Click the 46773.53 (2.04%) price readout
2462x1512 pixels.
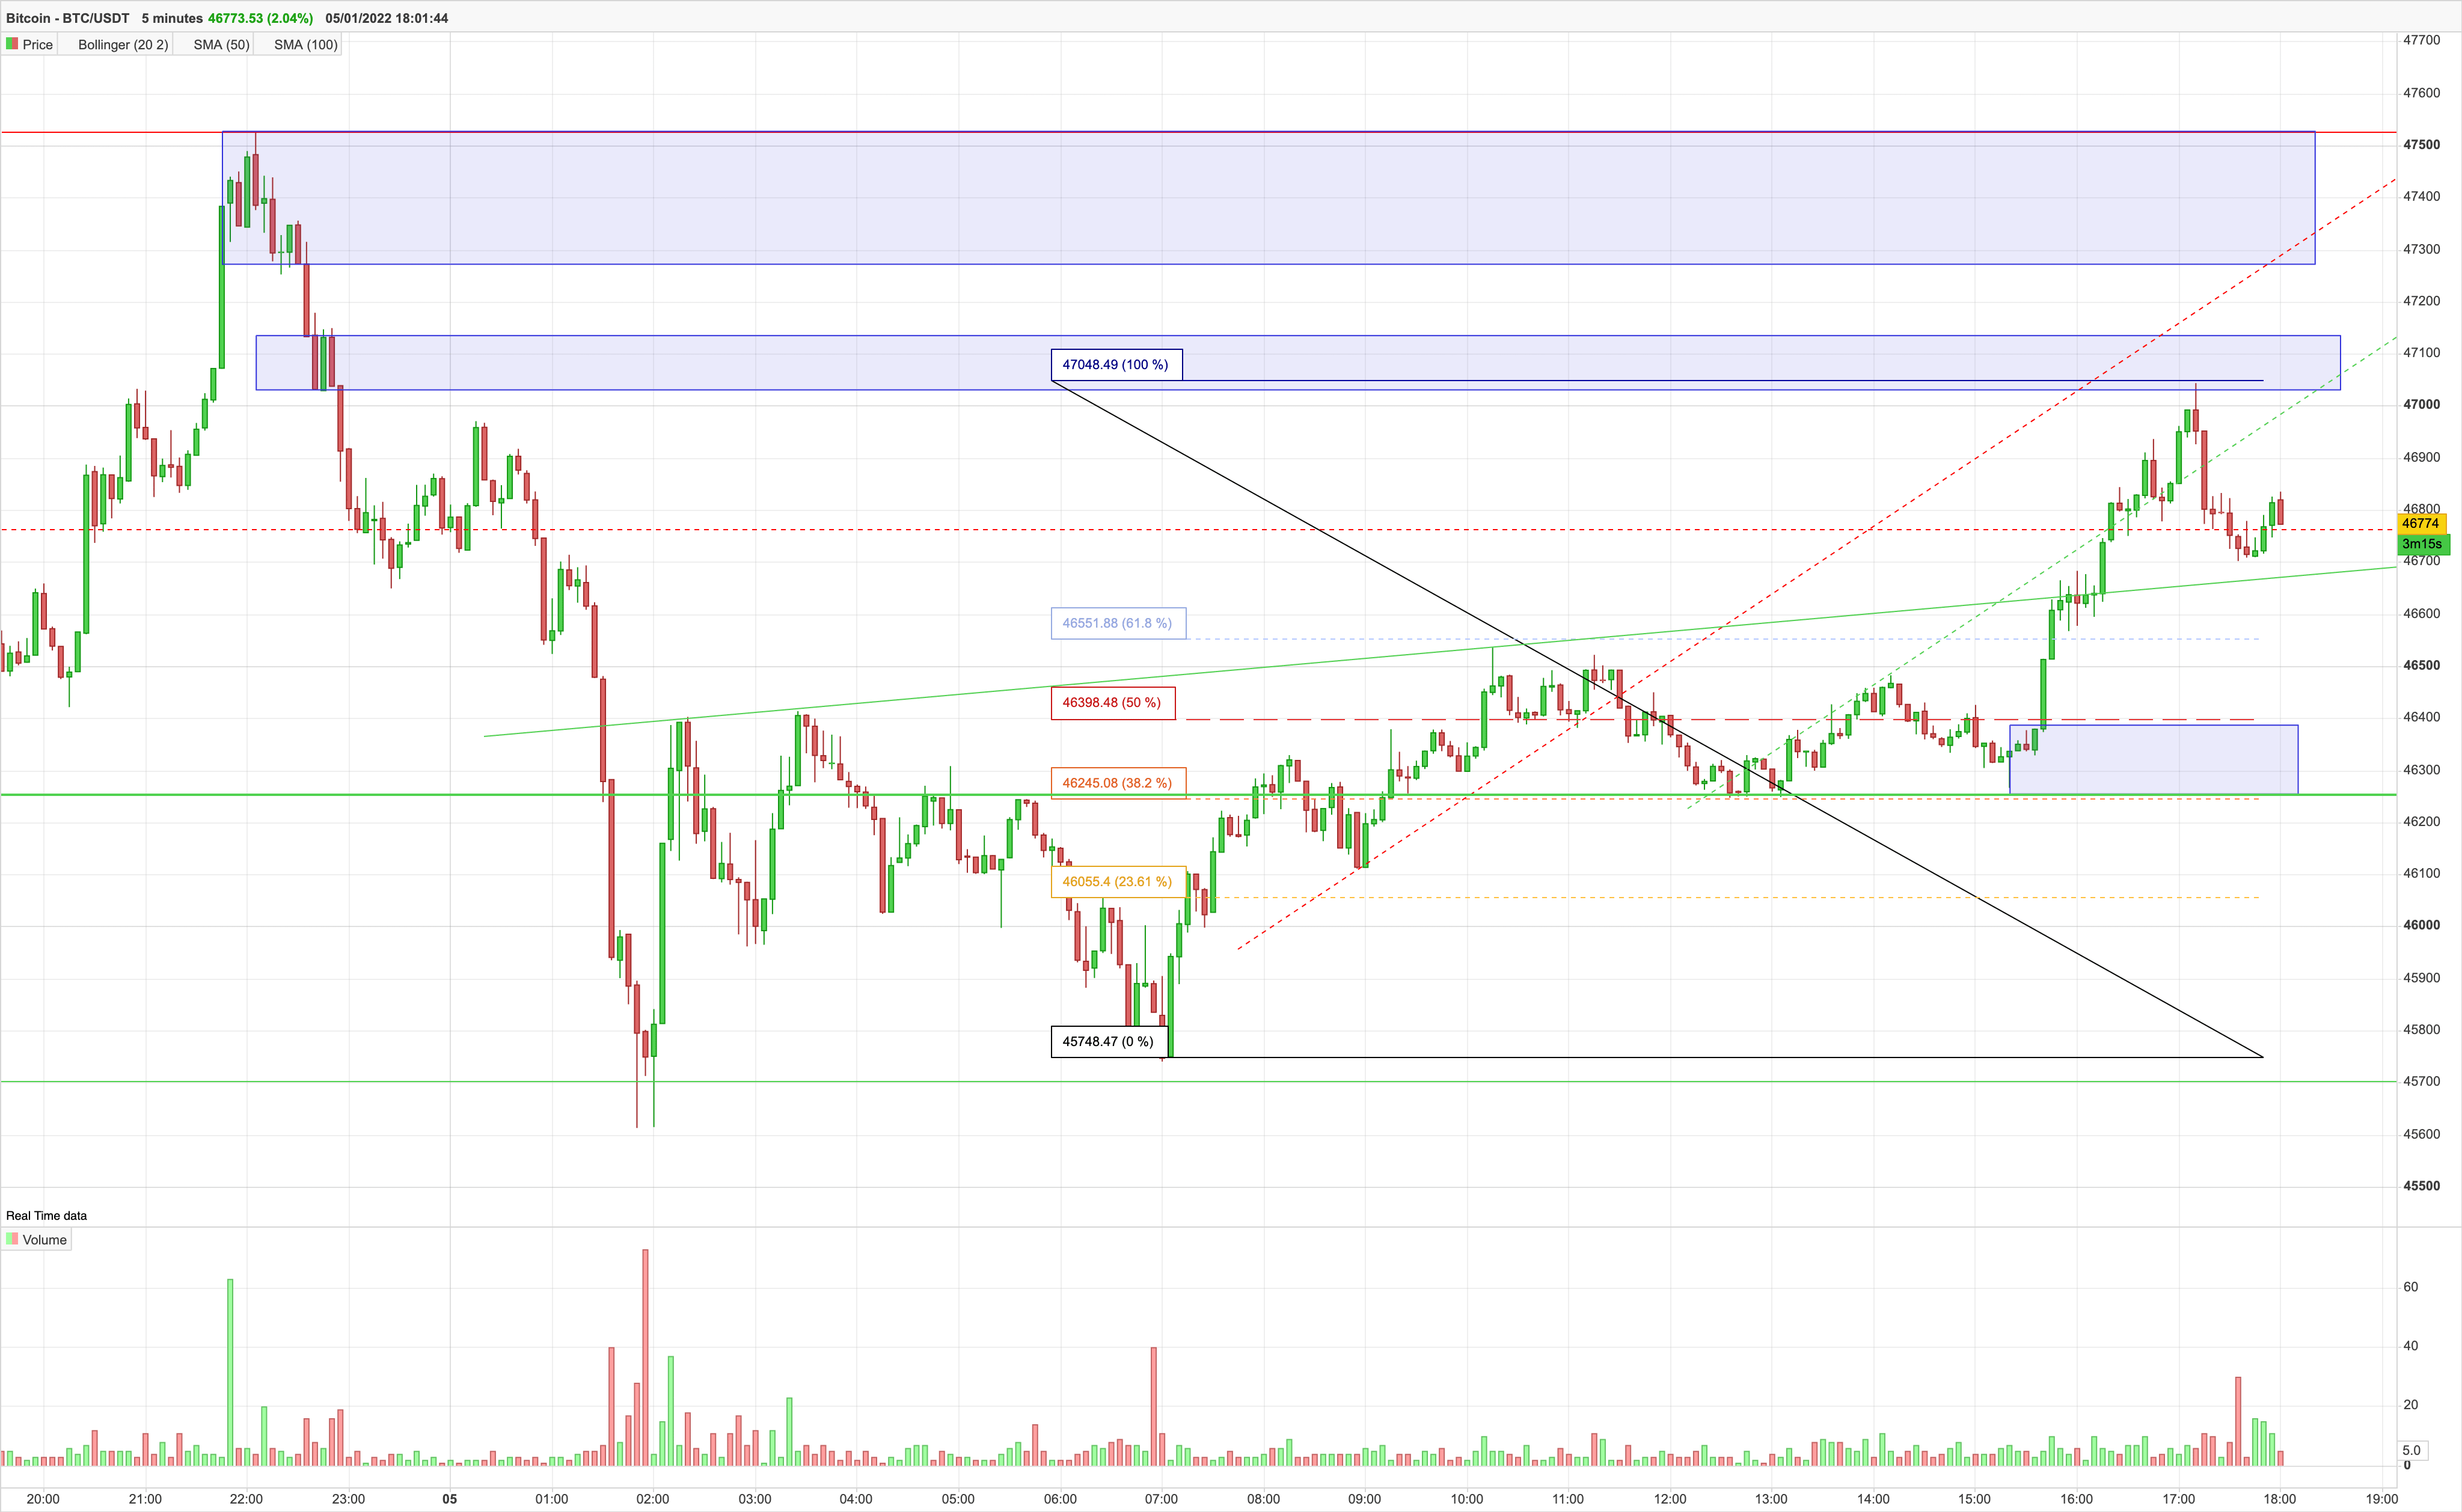(x=260, y=18)
